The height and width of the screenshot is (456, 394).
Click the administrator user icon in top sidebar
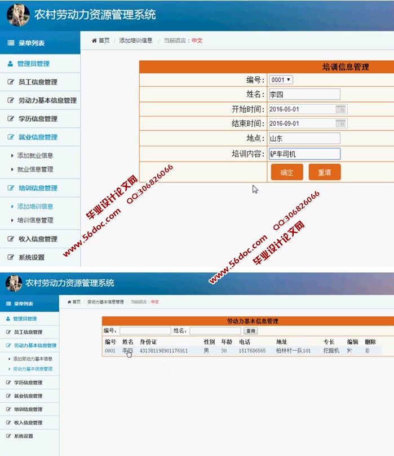pyautogui.click(x=10, y=64)
